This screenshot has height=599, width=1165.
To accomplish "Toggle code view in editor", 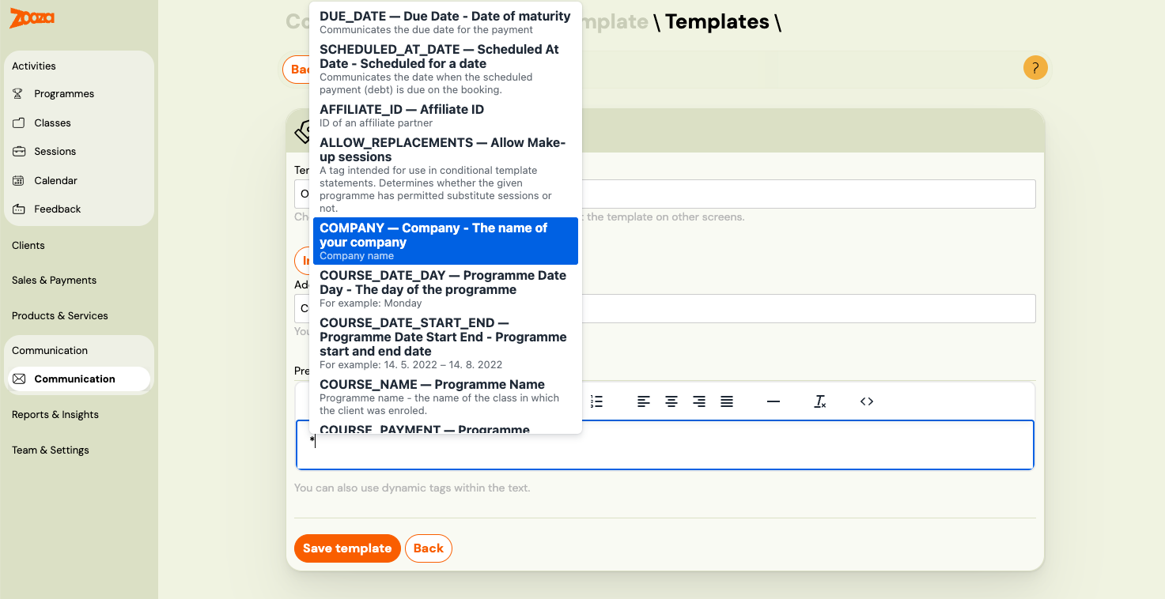I will tap(867, 401).
